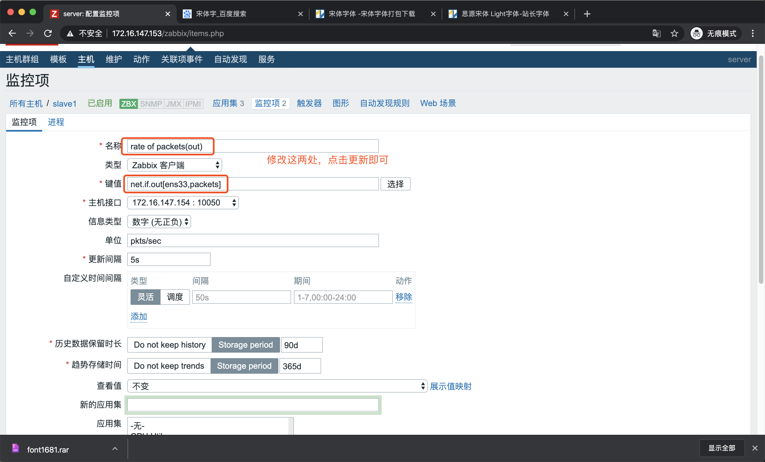Image resolution: width=765 pixels, height=462 pixels.
Task: Open the 主机接口 dropdown
Action: (x=183, y=203)
